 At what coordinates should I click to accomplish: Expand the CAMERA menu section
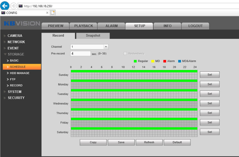tap(15, 36)
